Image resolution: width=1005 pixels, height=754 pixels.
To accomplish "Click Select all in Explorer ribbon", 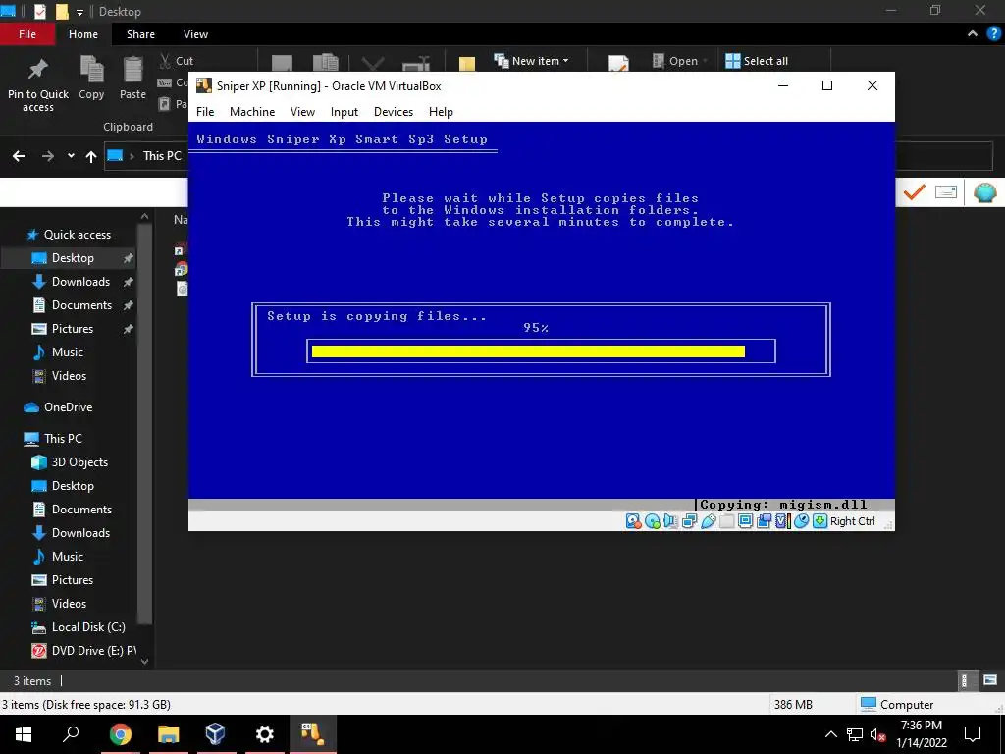I will pos(757,61).
